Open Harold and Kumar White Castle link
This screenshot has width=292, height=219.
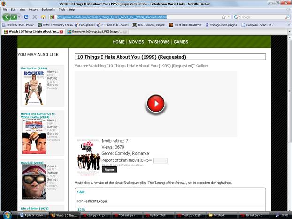[38, 115]
